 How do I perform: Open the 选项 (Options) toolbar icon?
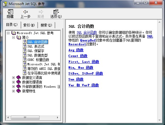[56, 12]
